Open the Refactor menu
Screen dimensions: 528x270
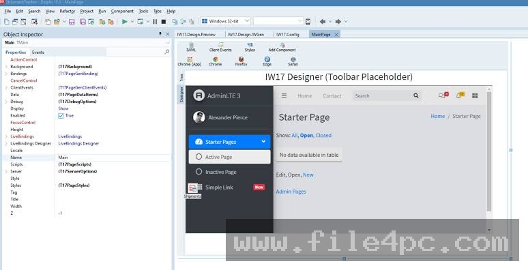pyautogui.click(x=68, y=11)
